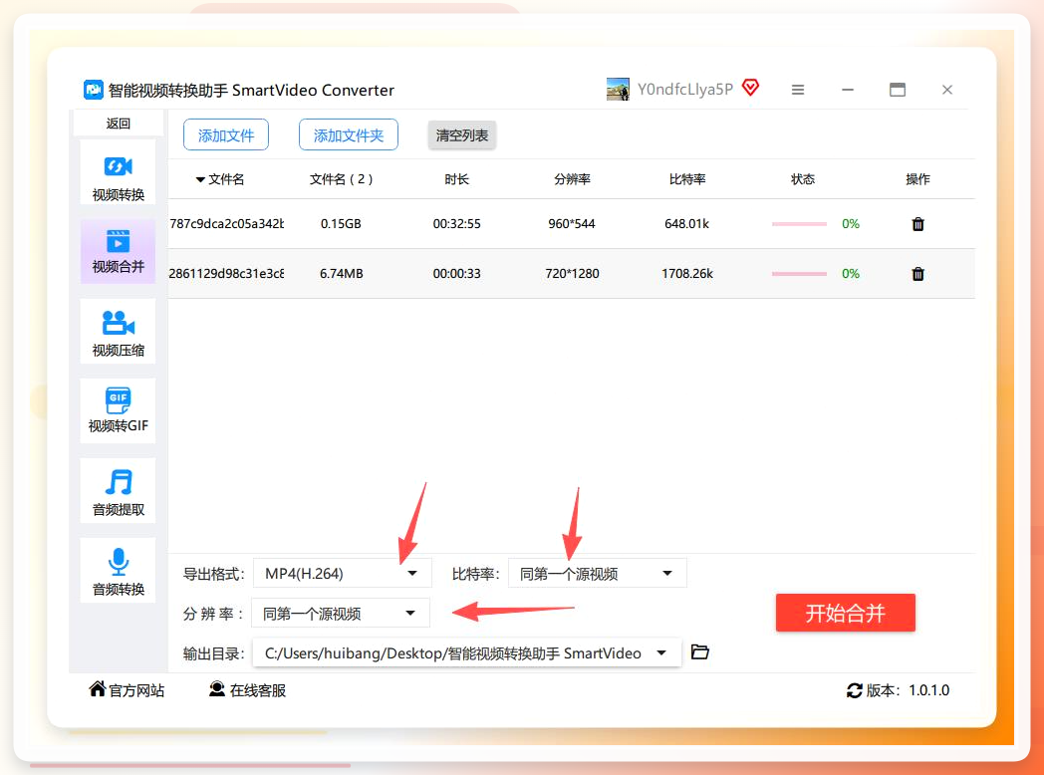Toggle sort arrow on first 文件名 column
The image size is (1044, 775).
[x=200, y=179]
